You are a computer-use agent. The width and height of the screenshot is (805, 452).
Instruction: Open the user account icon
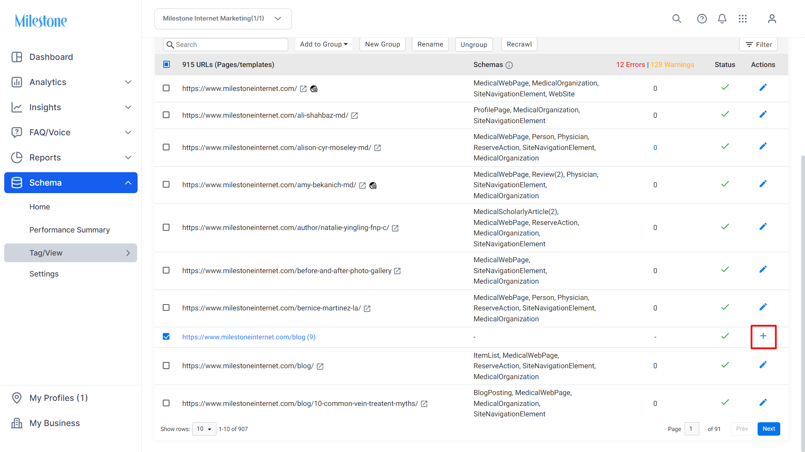(772, 19)
